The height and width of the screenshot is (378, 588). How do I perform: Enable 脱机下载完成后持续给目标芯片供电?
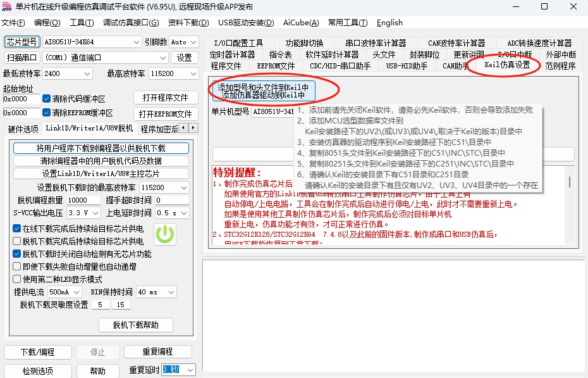pos(16,241)
